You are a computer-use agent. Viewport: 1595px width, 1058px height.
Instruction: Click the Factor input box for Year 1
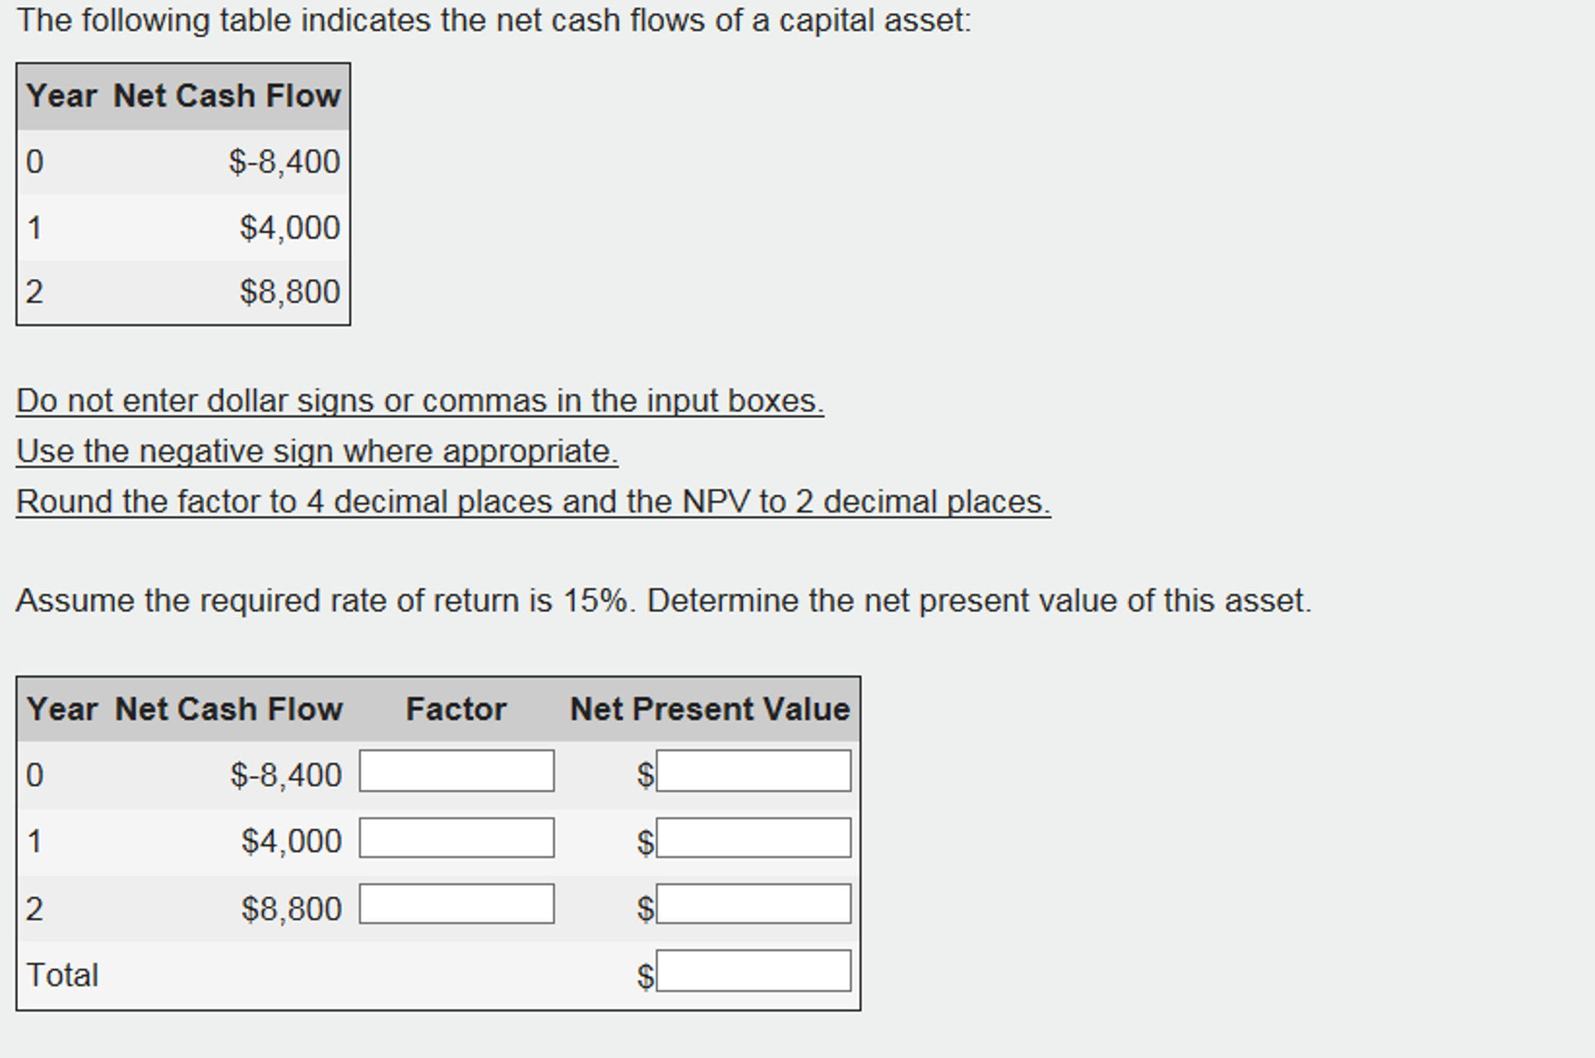click(456, 839)
